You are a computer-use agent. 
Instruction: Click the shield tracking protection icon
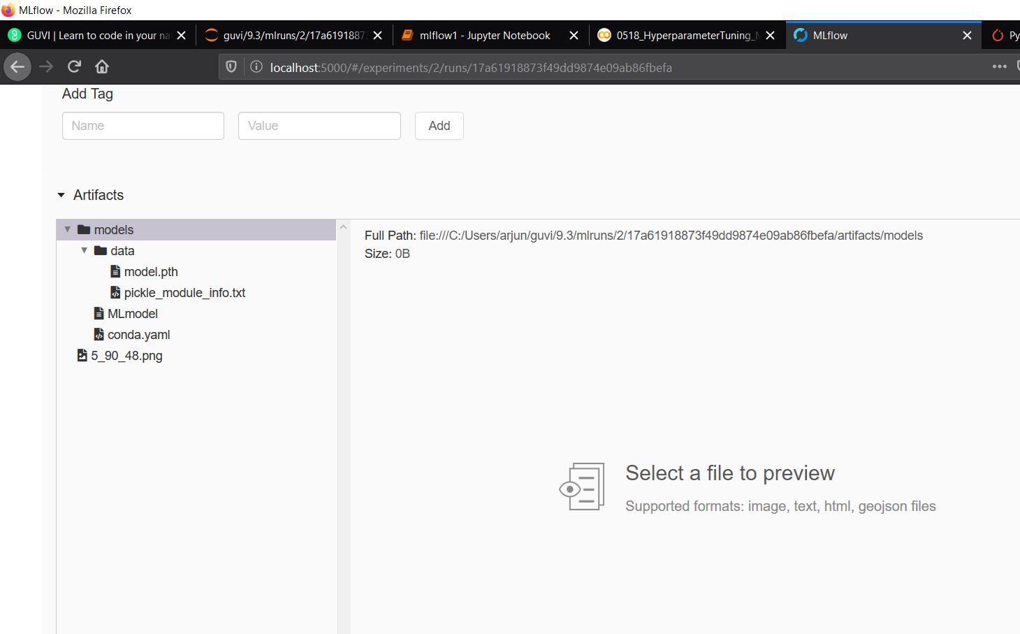[231, 67]
